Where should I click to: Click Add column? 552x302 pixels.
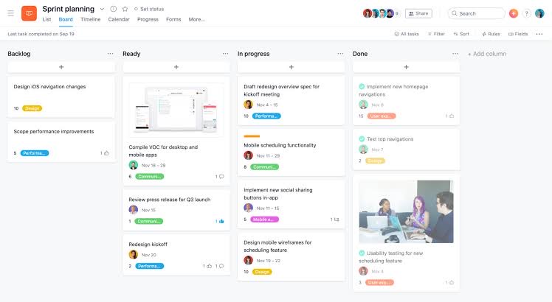[x=487, y=54]
